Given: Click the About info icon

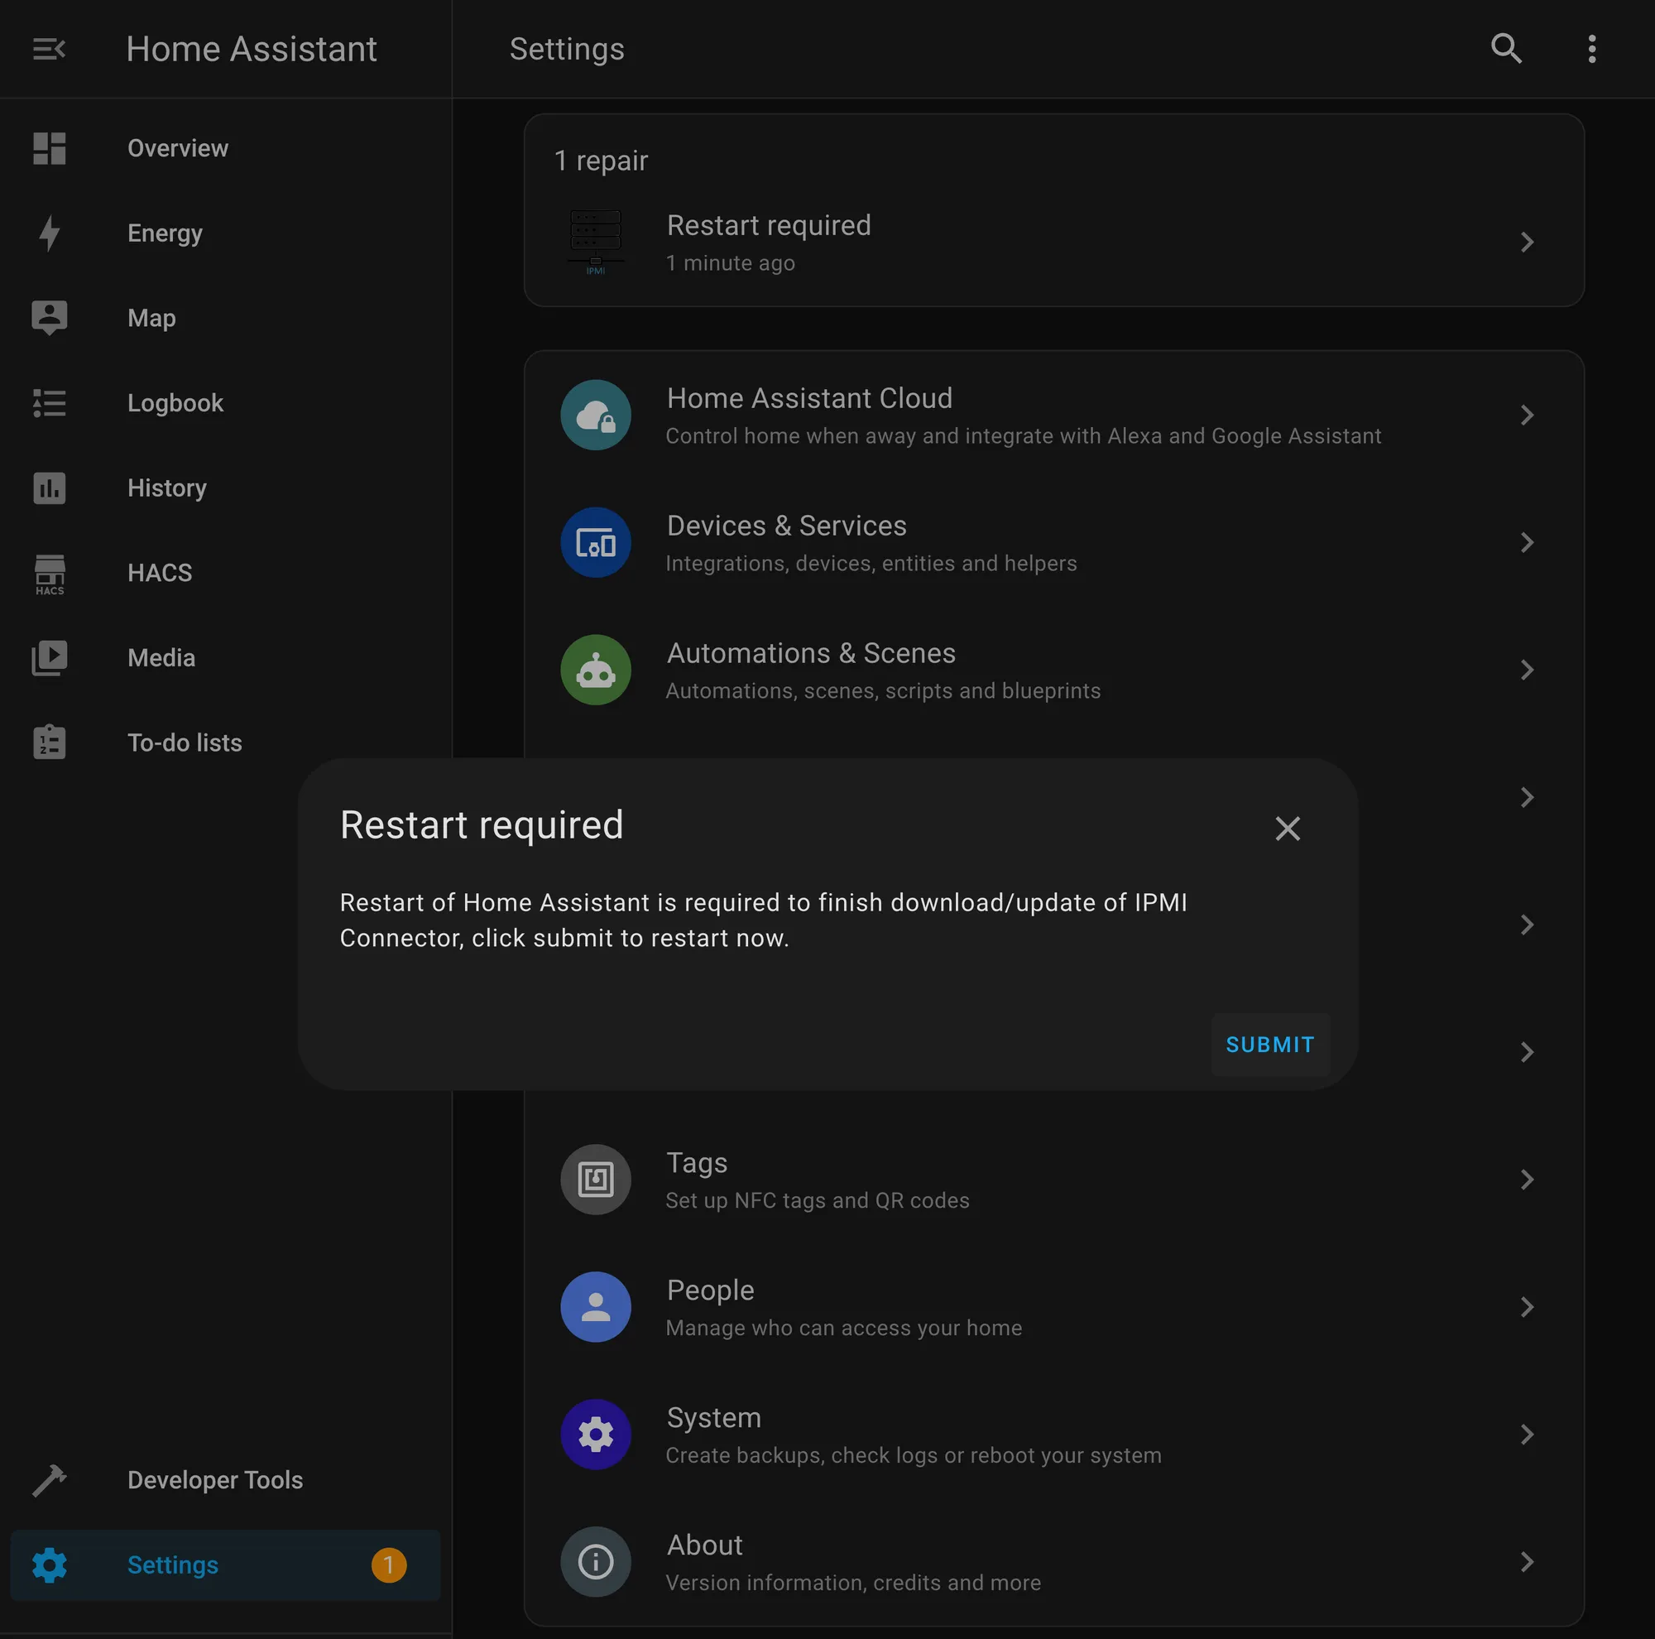Looking at the screenshot, I should tap(595, 1561).
